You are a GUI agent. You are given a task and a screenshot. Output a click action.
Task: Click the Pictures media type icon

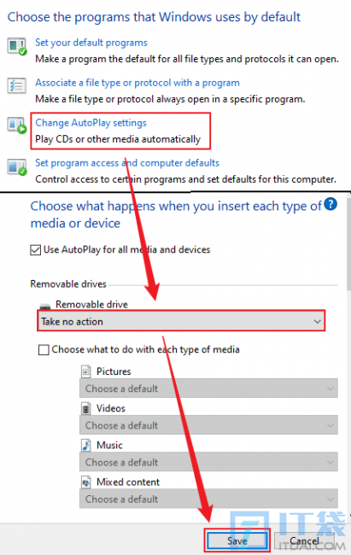(x=86, y=371)
